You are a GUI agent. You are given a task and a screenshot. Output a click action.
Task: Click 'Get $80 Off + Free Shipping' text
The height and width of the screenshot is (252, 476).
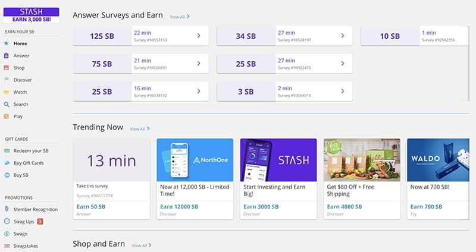click(x=350, y=190)
